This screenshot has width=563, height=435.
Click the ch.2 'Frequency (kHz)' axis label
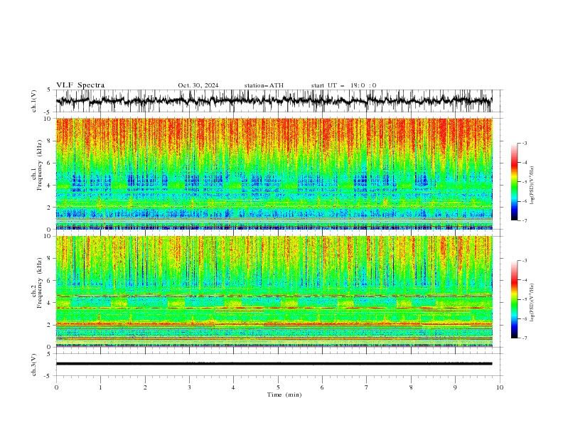pos(40,282)
